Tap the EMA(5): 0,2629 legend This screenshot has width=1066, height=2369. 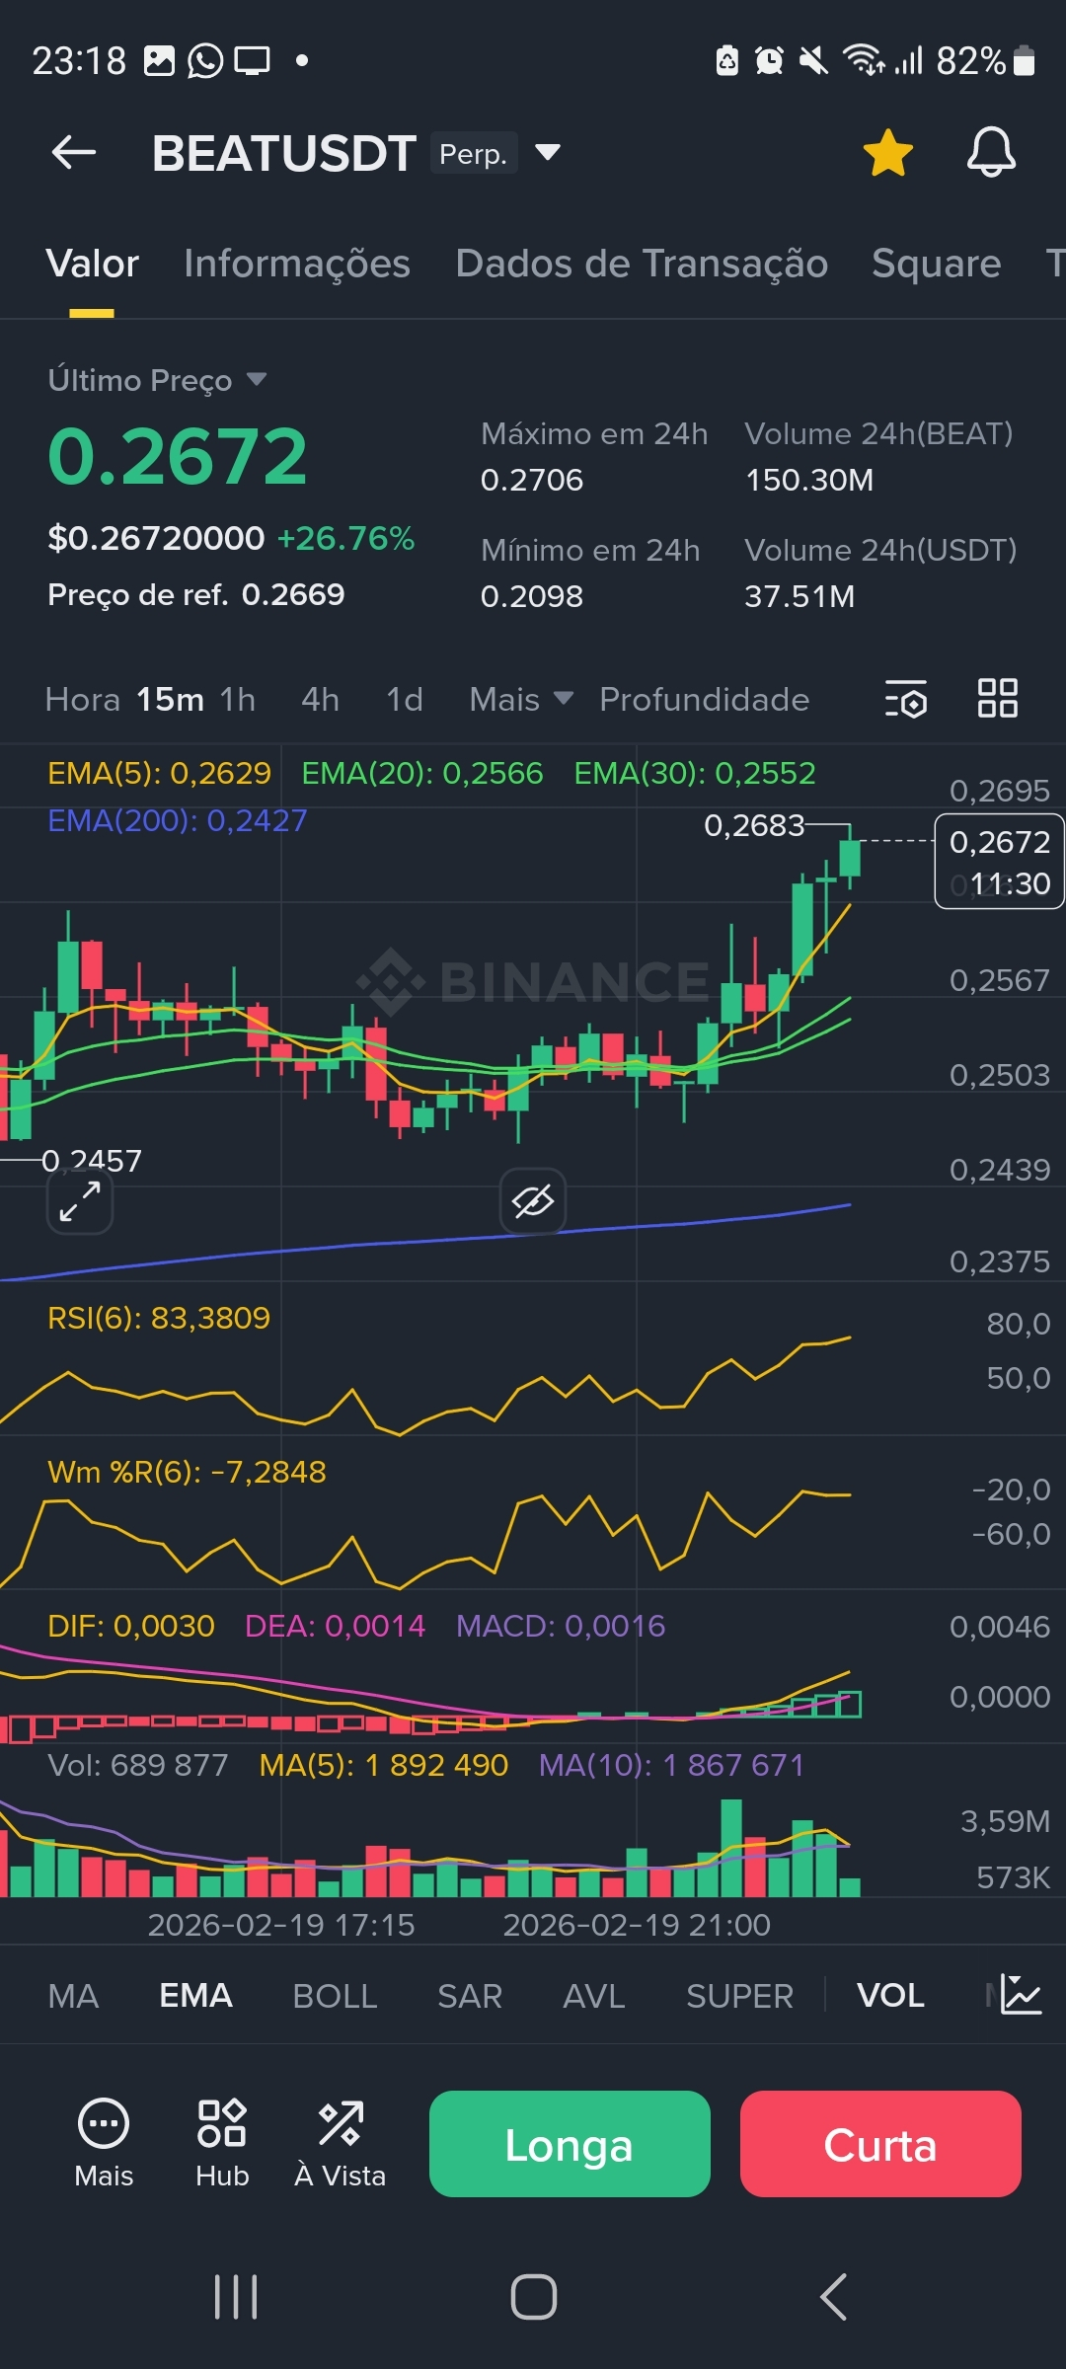[159, 773]
